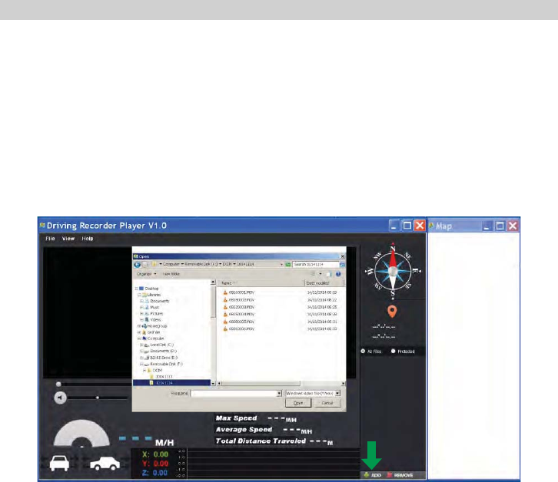Sort by the Date modified column header
The image size is (558, 482).
tap(324, 283)
